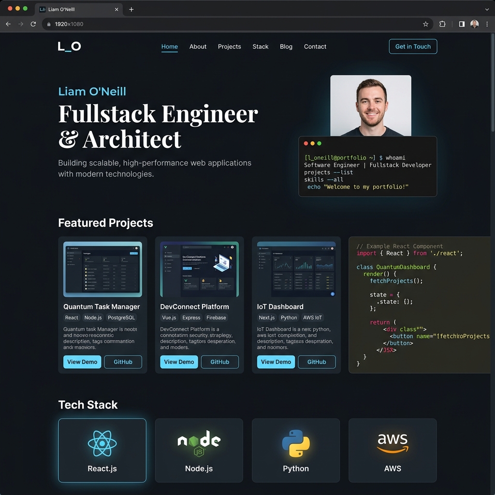Select the AWS logo icon

(x=393, y=443)
